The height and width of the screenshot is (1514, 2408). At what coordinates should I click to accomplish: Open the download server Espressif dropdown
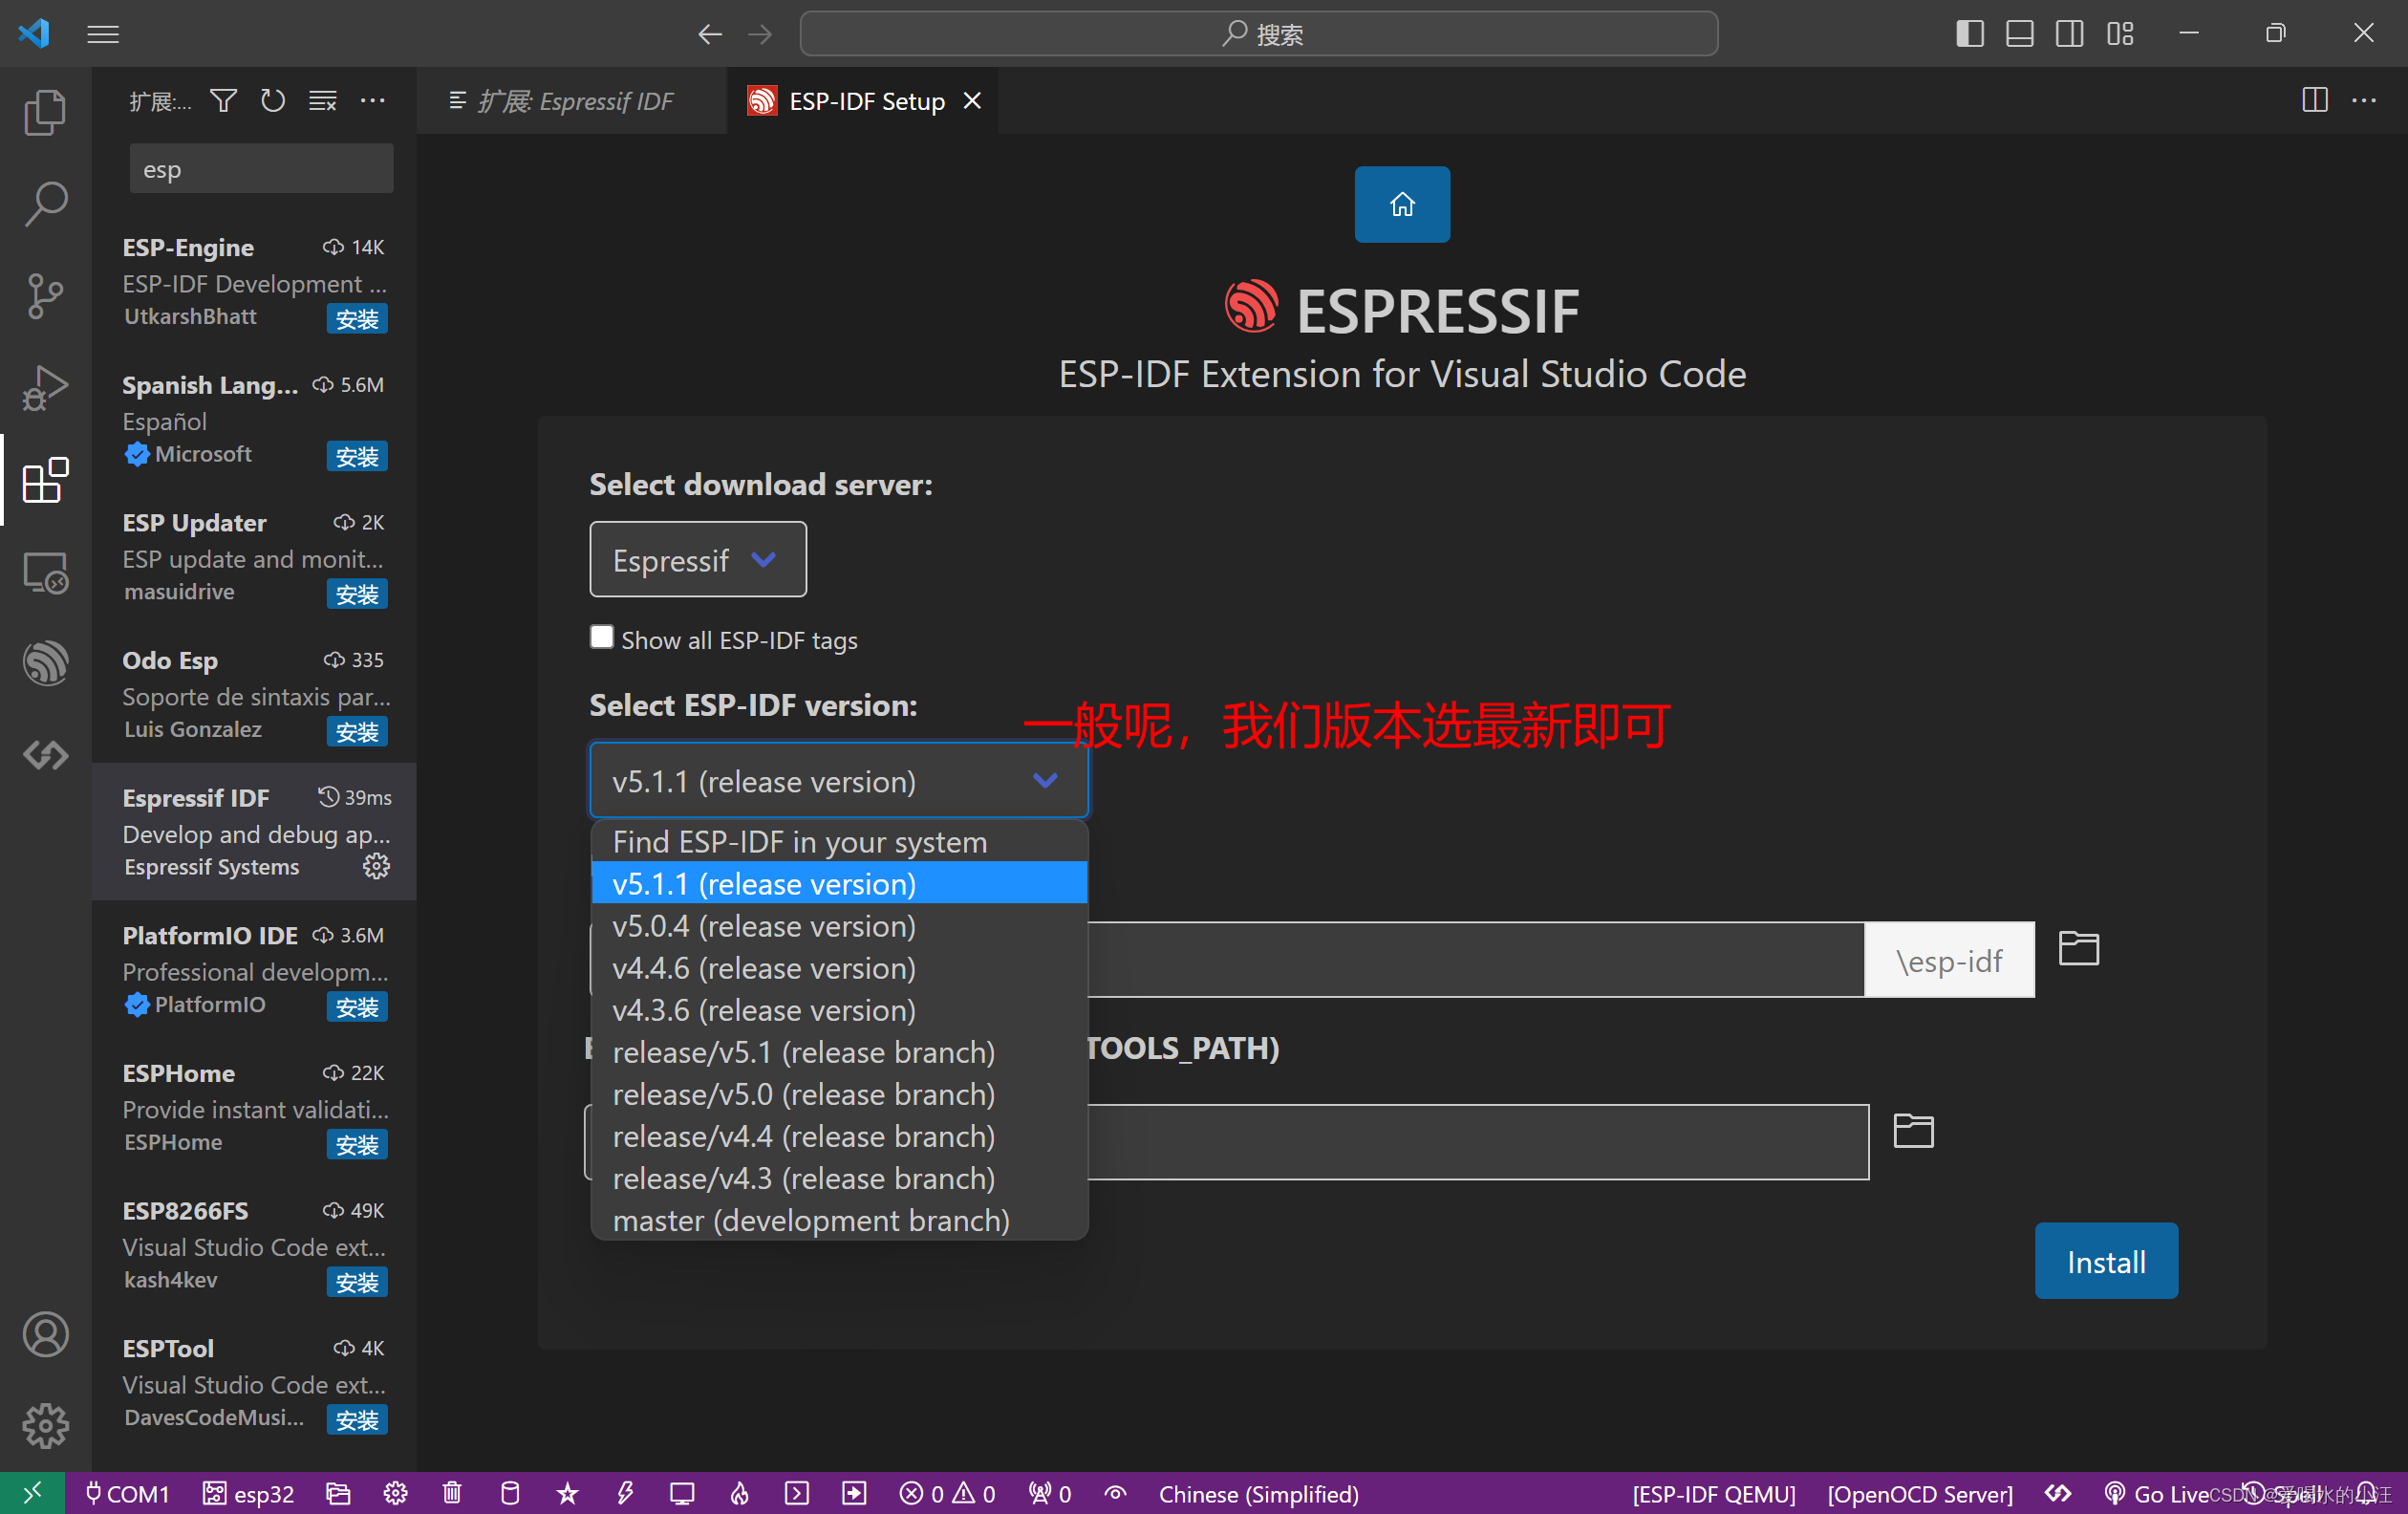697,560
